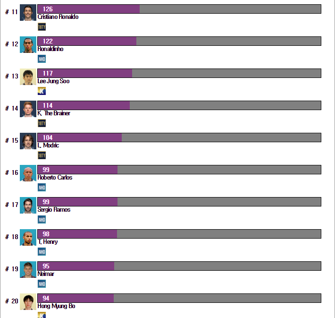The image size is (335, 318).
Task: Click the 18TY badge under L. Modric
Action: coord(42,155)
